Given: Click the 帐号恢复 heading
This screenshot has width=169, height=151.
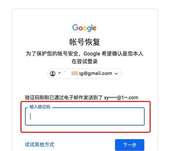Looking at the screenshot, I should click(84, 42).
